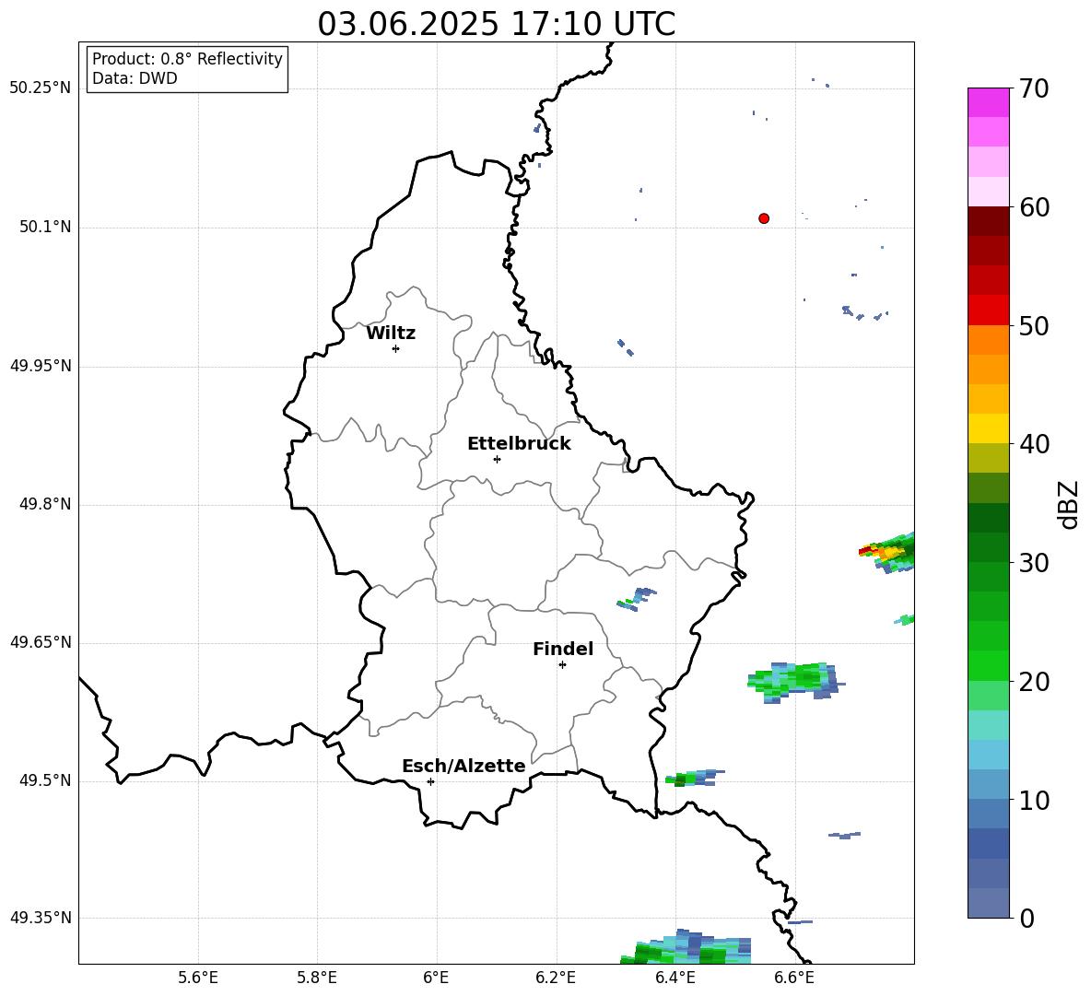1091x996 pixels.
Task: Click the colorbar label '20'
Action: pos(1034,681)
